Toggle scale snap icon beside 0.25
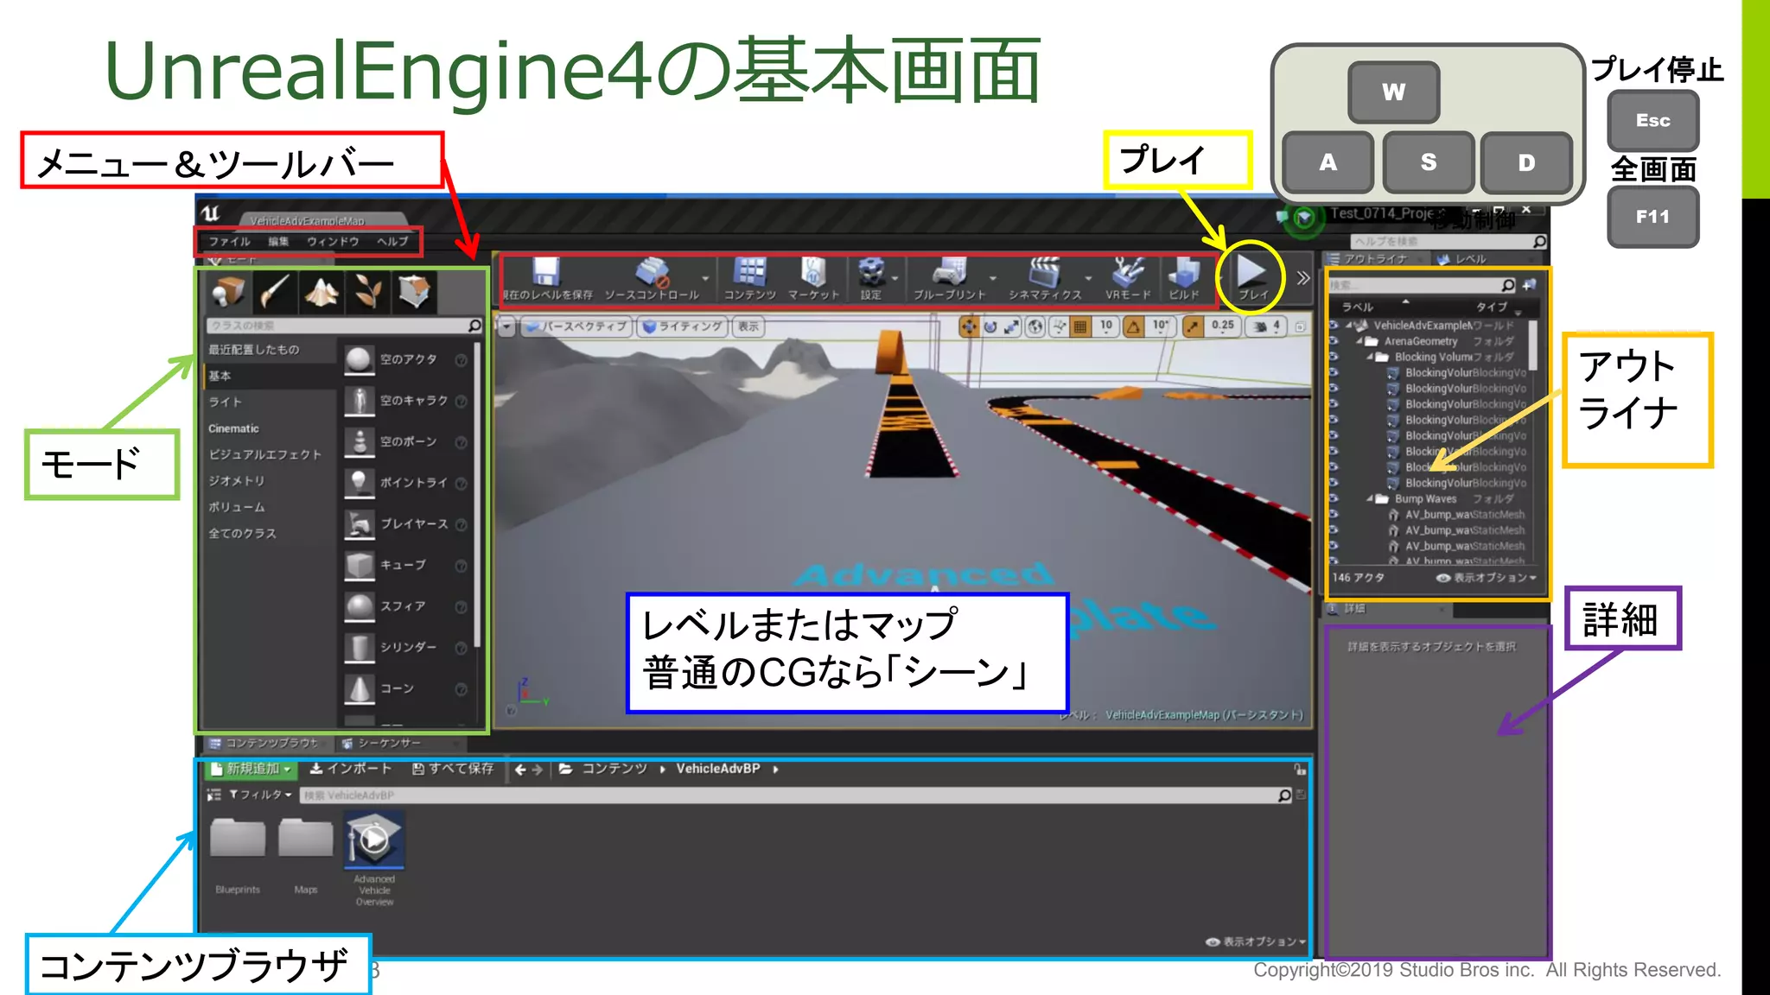Screen dimensions: 1770x995 click(1192, 326)
